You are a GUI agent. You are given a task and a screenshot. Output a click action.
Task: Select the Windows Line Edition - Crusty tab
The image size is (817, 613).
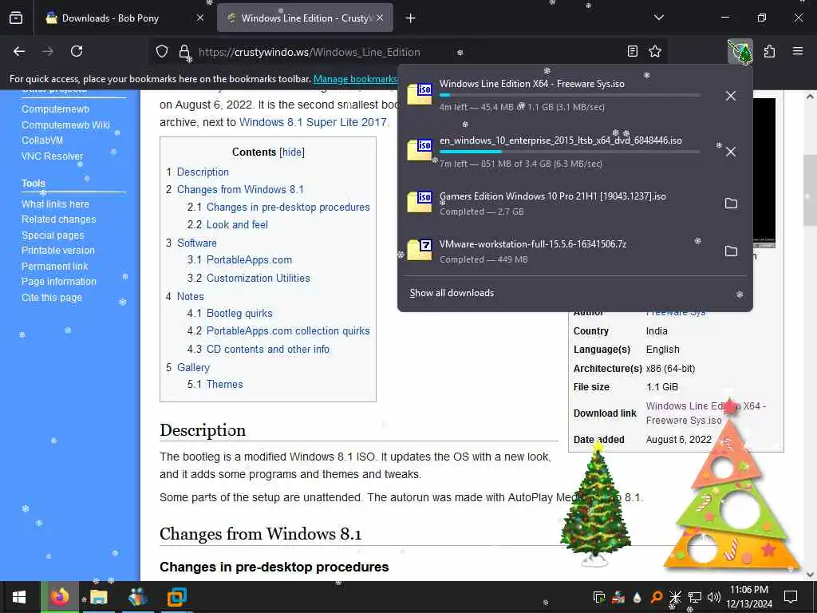(x=305, y=18)
